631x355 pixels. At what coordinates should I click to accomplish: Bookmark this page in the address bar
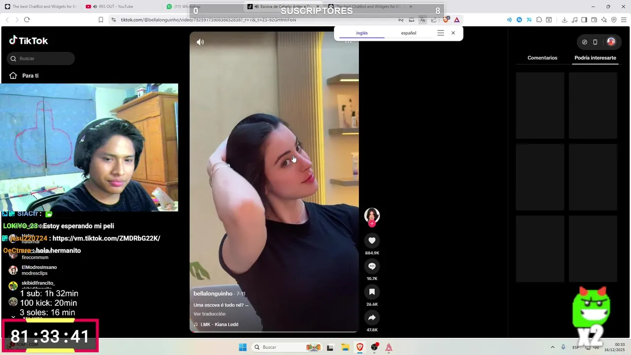tap(101, 20)
